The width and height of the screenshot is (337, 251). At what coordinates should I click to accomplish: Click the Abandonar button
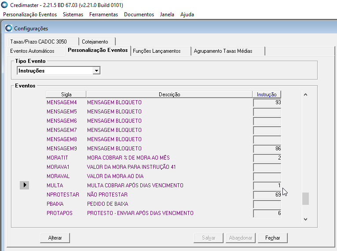241,238
